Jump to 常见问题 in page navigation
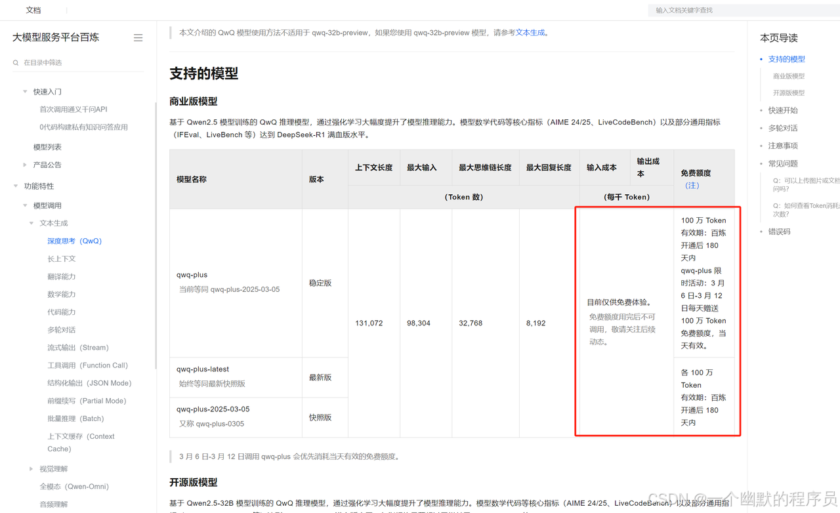 click(783, 163)
